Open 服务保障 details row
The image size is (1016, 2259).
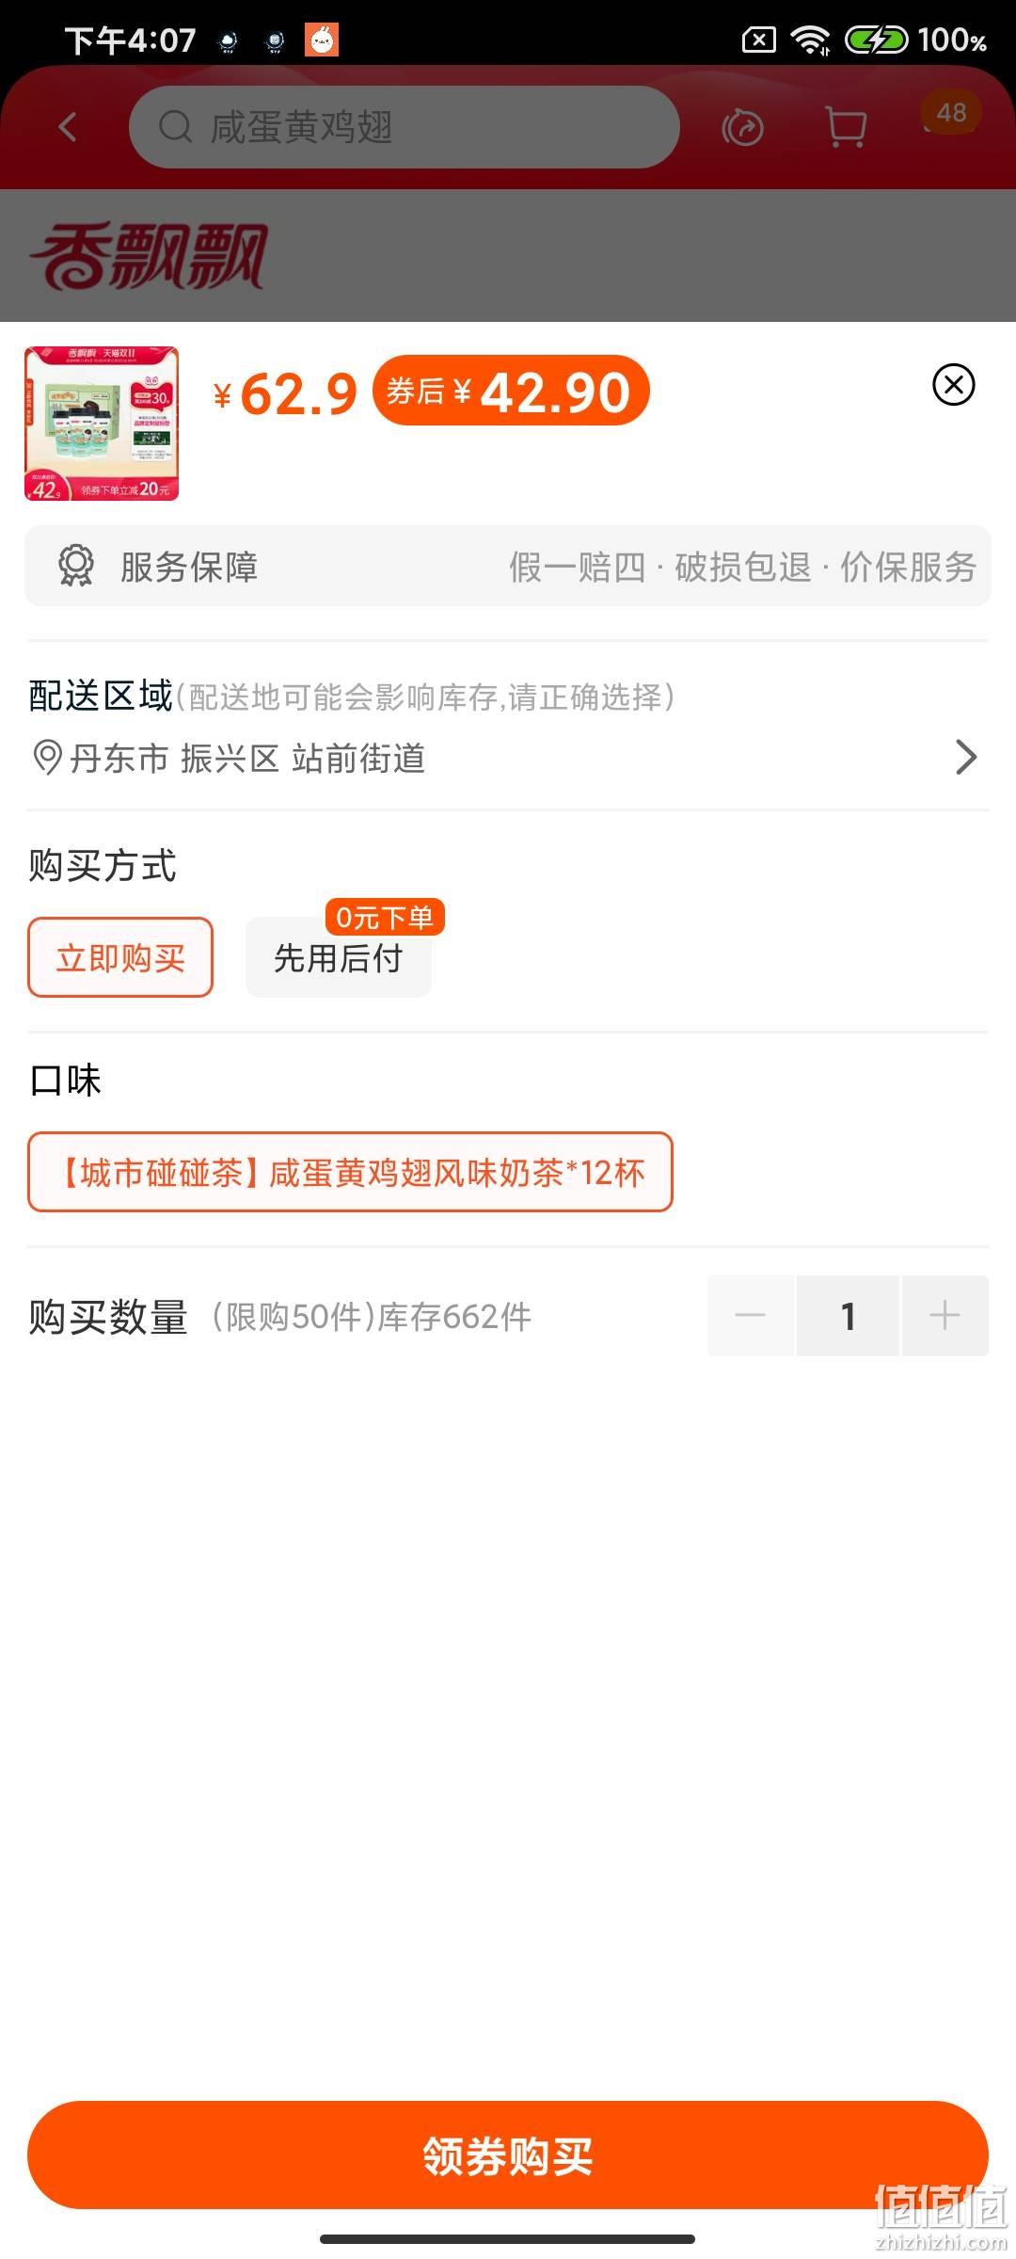508,566
